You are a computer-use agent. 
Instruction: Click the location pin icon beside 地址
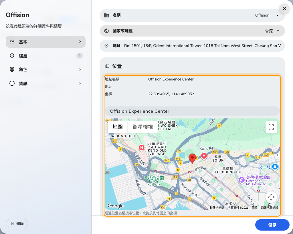[x=106, y=46]
